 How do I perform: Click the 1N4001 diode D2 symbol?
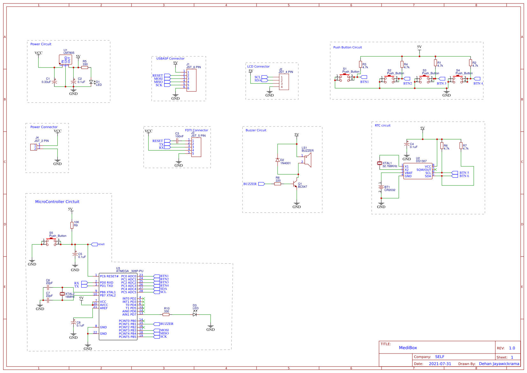pos(278,160)
